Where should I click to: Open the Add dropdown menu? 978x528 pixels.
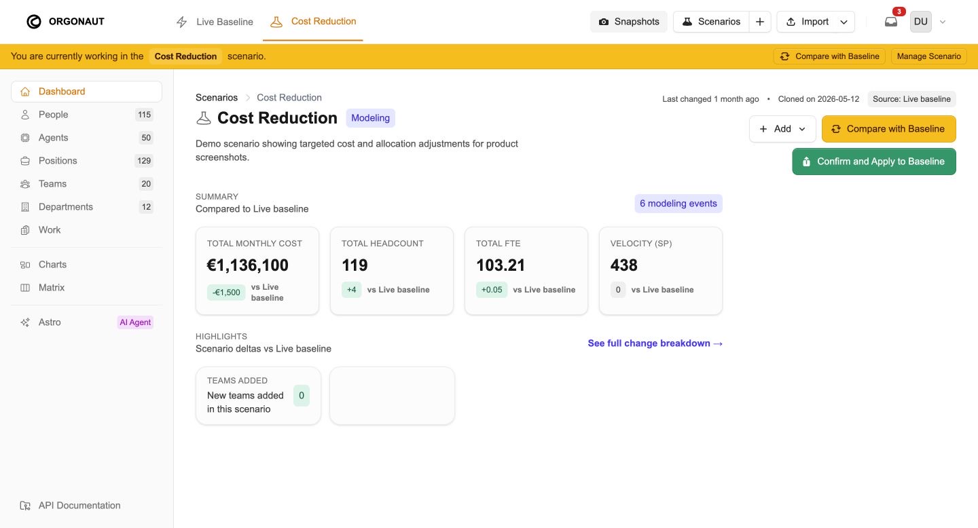pyautogui.click(x=782, y=129)
